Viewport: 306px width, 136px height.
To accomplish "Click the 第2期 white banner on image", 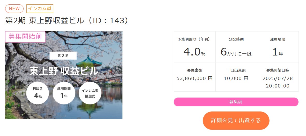I will pyautogui.click(x=63, y=55).
